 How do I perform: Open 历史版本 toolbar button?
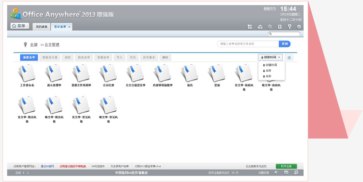(149, 58)
